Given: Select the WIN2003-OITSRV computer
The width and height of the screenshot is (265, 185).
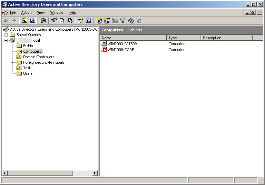Looking at the screenshot, I should tap(122, 44).
